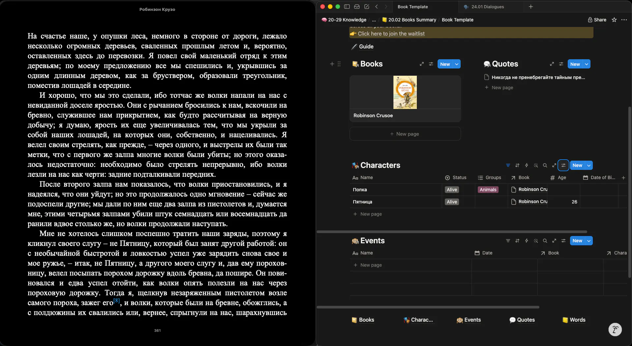Open the Characters filter icon
Screen dimensions: 632x346
coord(508,165)
